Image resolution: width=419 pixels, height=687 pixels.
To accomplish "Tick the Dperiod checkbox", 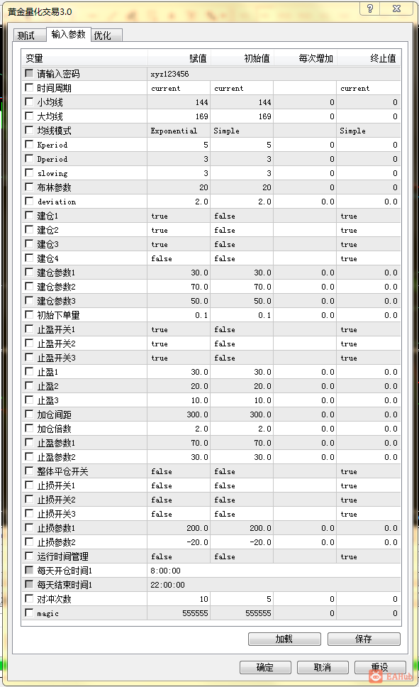I will [29, 158].
